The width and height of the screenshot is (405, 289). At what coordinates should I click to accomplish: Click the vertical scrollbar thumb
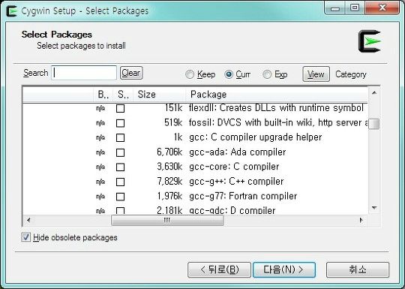pyautogui.click(x=374, y=124)
